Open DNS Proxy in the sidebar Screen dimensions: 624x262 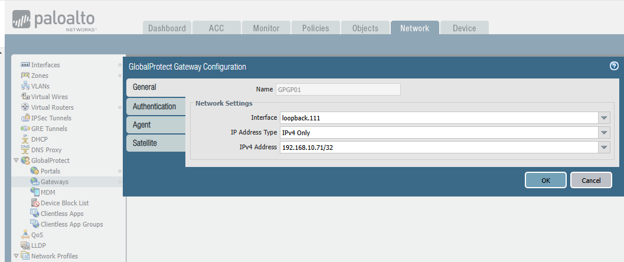click(47, 150)
